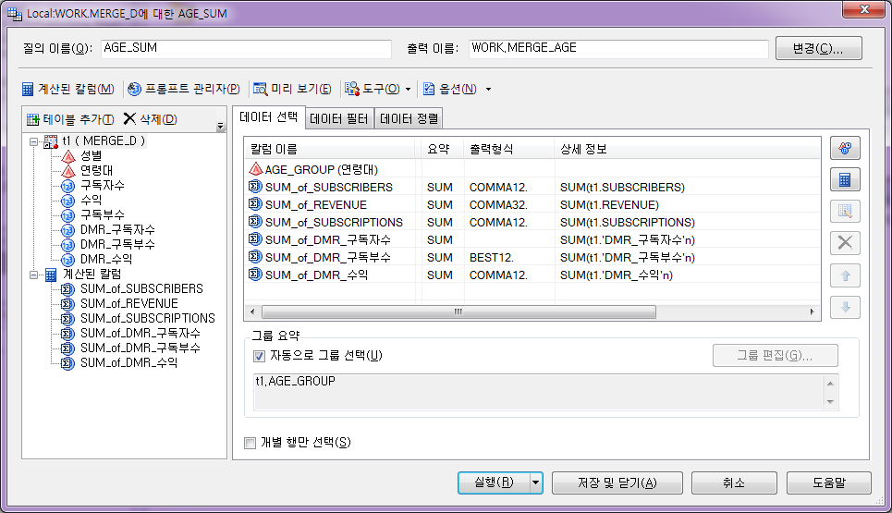Click the column list horizontal scrollbar thumb
Viewport: 892px width, 513px height.
pyautogui.click(x=458, y=311)
